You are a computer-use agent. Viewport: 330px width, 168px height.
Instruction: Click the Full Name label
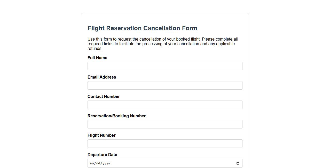pos(97,58)
